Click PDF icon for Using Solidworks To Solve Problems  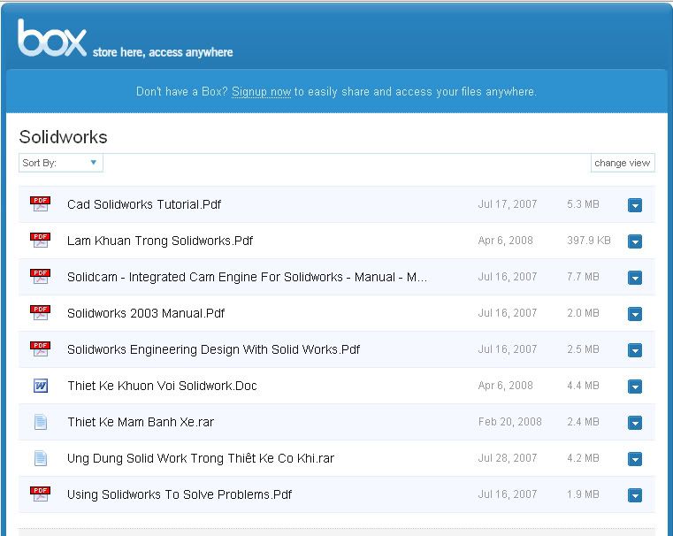click(x=40, y=494)
